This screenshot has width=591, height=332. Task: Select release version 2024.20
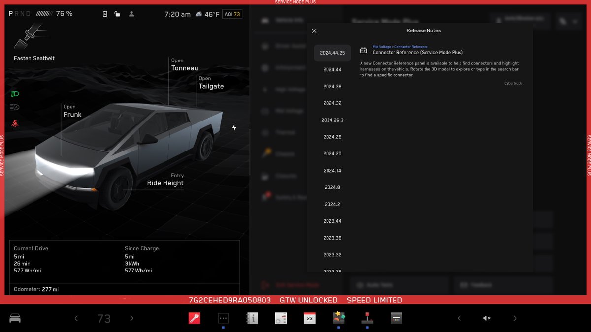coord(332,154)
